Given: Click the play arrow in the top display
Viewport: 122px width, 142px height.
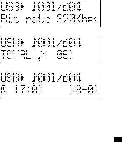Looking at the screenshot, I should [22, 7].
